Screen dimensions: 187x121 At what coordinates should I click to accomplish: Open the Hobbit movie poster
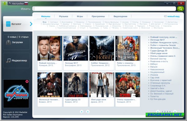click(x=102, y=48)
